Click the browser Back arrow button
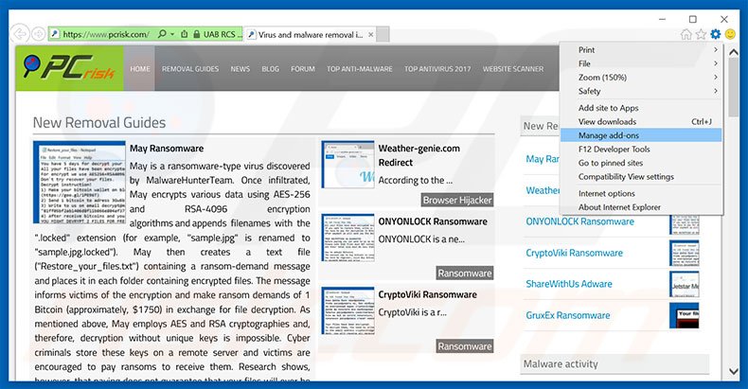The image size is (748, 389). tap(20, 34)
